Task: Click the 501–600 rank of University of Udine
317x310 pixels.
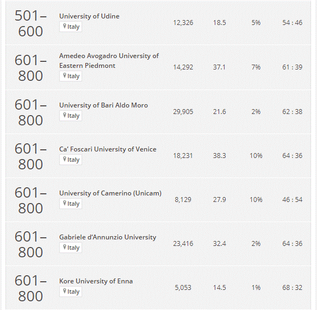Action: [30, 23]
